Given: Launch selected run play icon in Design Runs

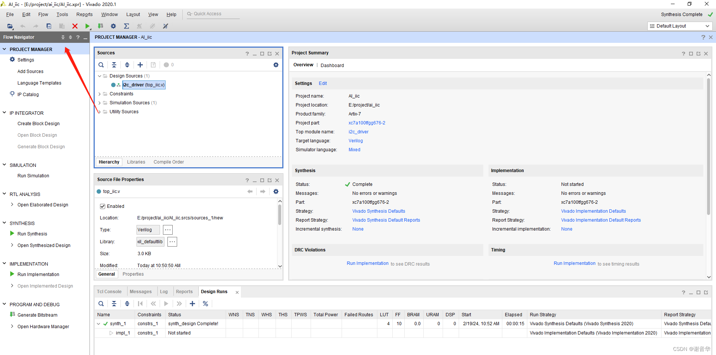Looking at the screenshot, I should point(166,304).
